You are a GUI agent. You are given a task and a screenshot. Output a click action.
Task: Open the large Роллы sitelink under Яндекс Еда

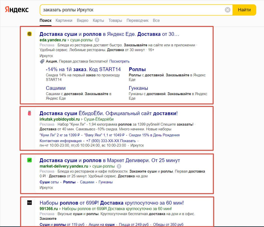tap(137, 69)
